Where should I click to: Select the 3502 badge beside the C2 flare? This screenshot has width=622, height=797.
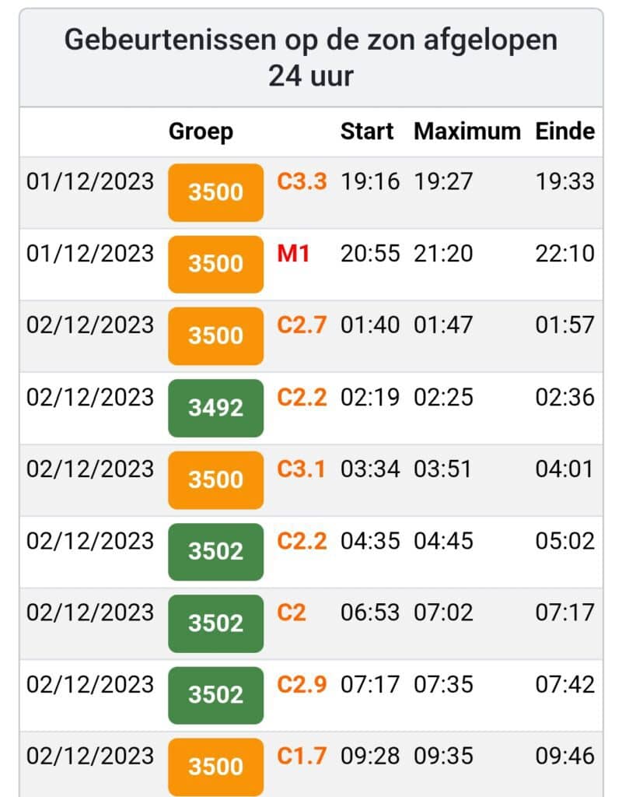click(x=215, y=623)
